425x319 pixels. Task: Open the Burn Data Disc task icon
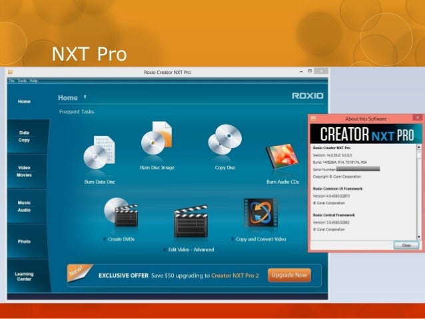pos(99,153)
